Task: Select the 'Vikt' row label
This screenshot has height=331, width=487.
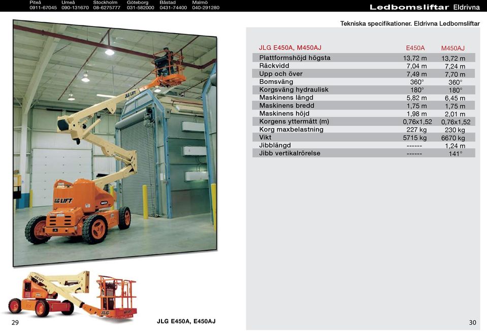Action: (x=265, y=137)
